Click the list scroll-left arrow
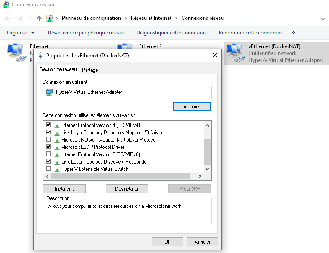Screen dimensions: 329x253 [47, 176]
